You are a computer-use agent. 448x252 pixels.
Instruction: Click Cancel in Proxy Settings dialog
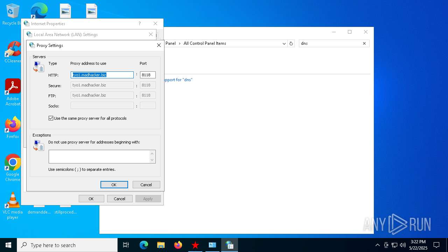(146, 184)
